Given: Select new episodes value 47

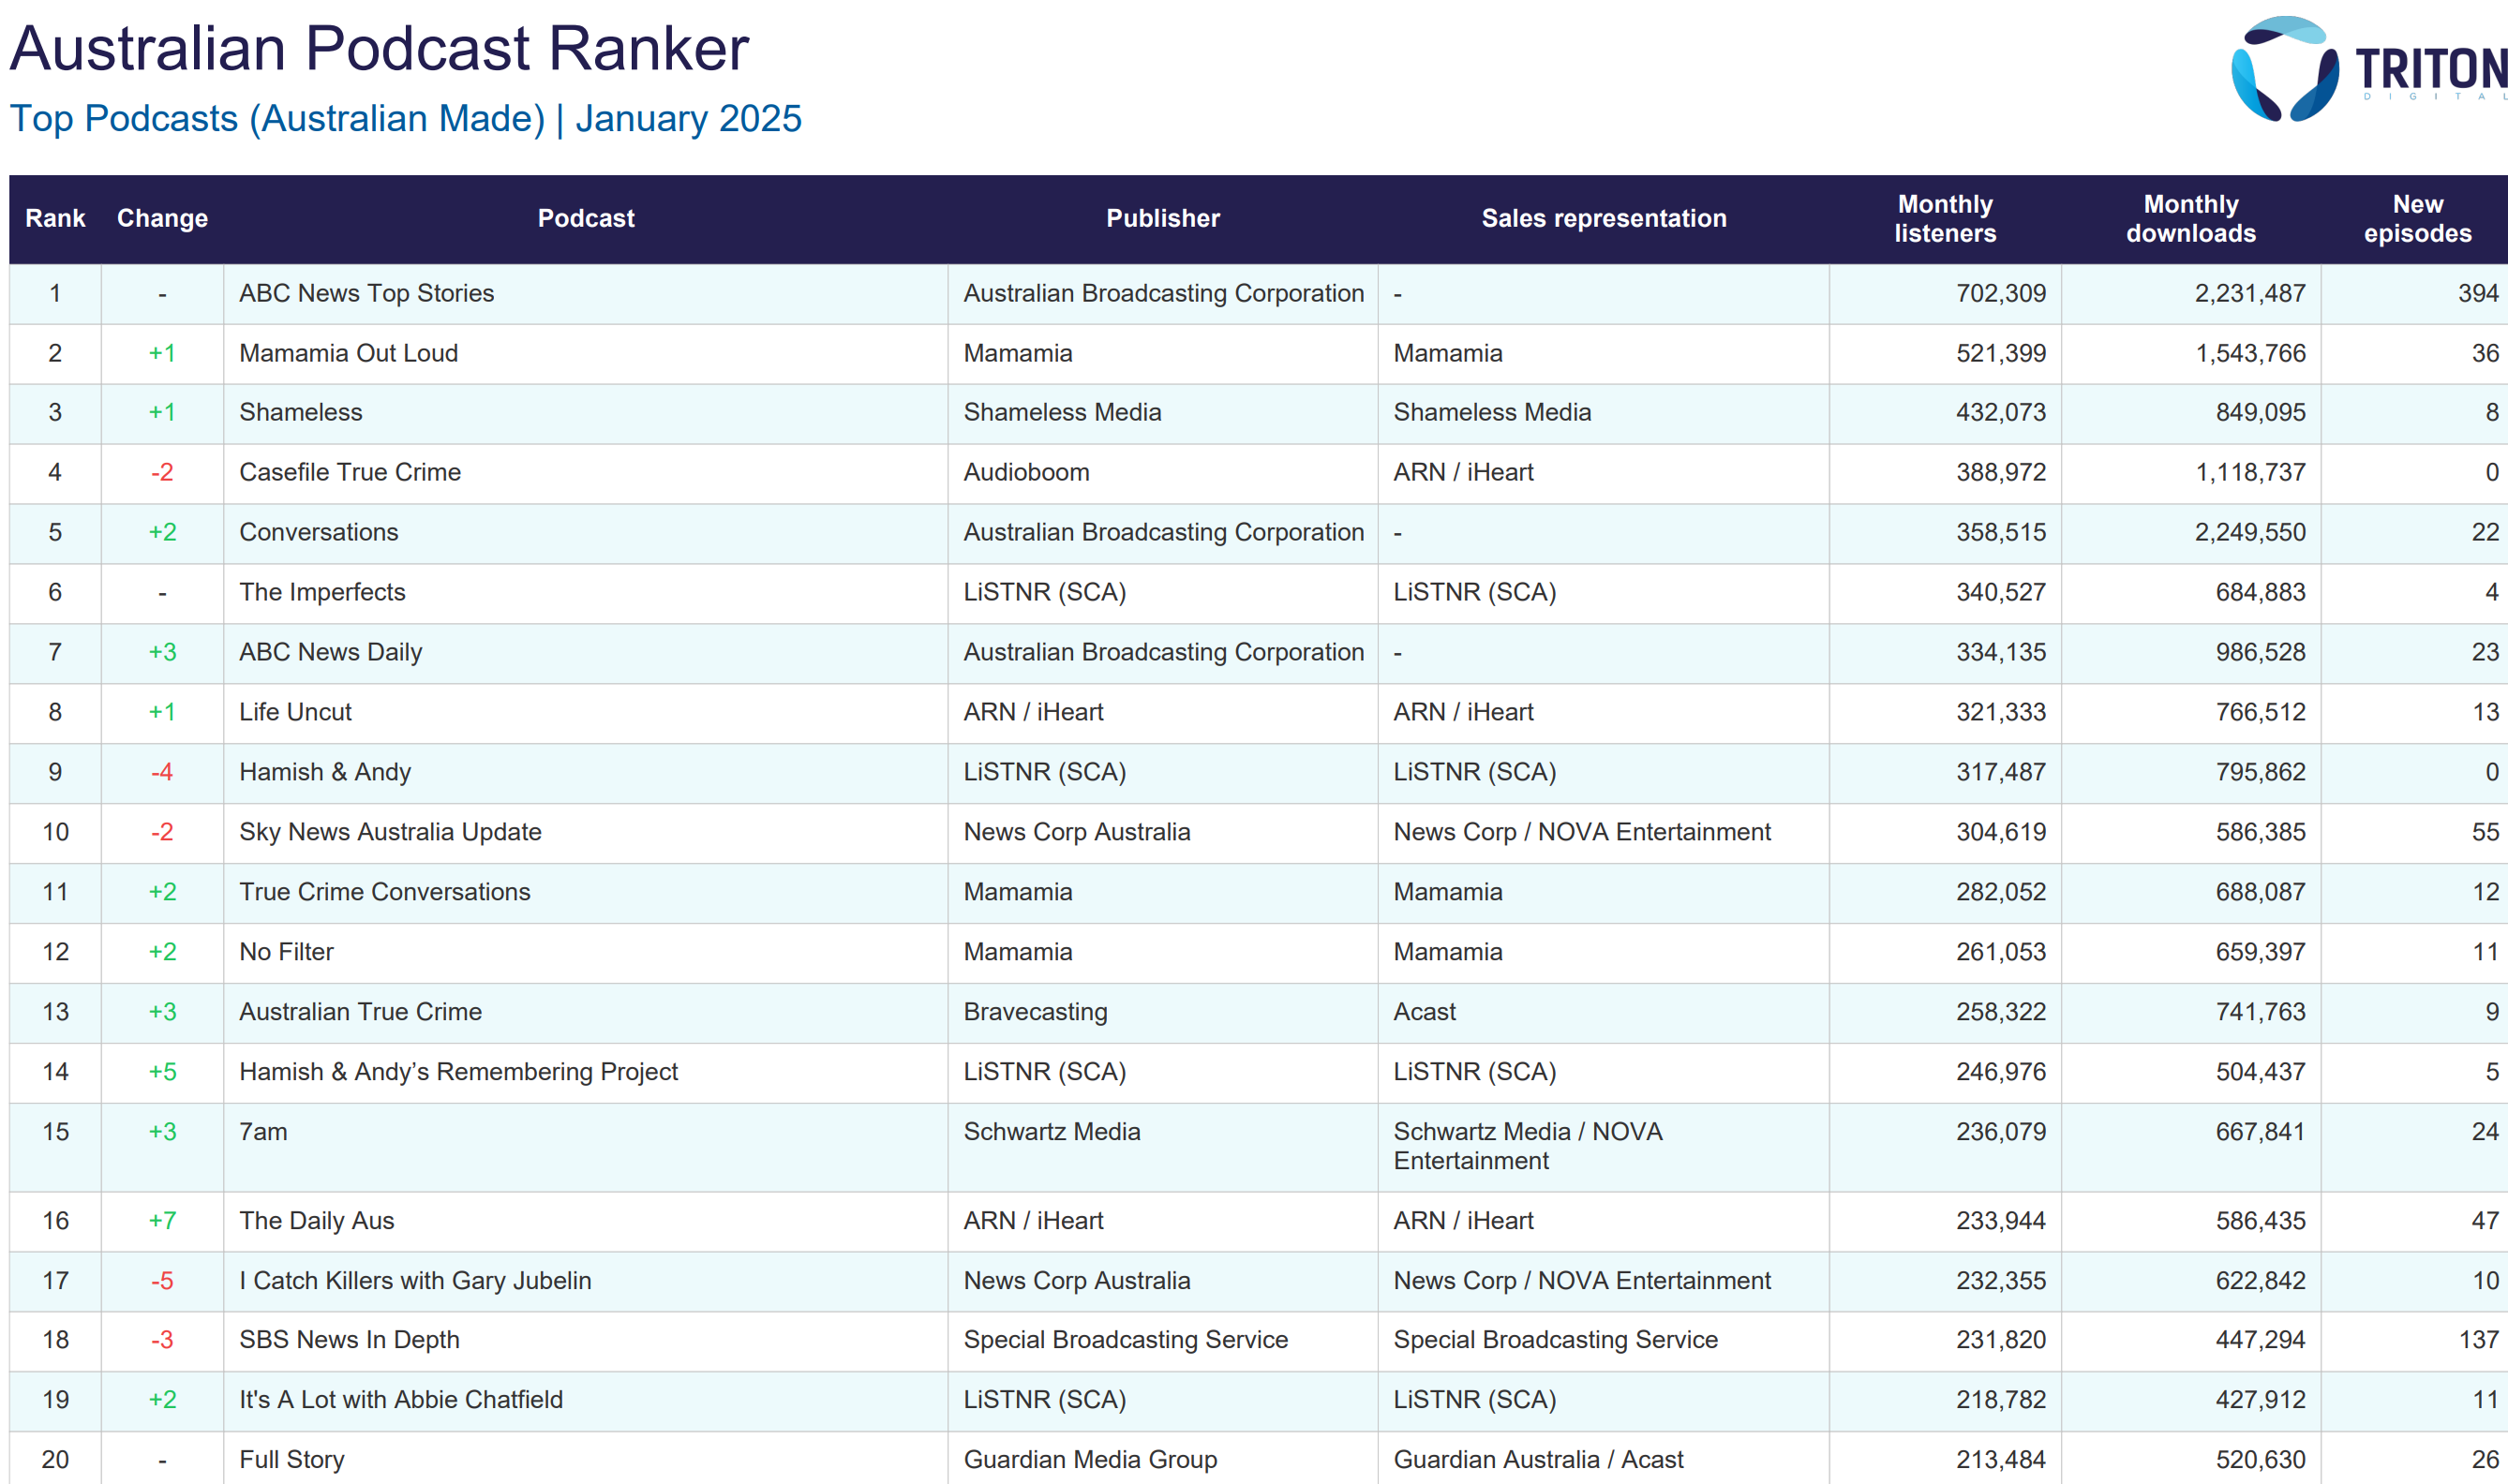Looking at the screenshot, I should point(2485,1221).
